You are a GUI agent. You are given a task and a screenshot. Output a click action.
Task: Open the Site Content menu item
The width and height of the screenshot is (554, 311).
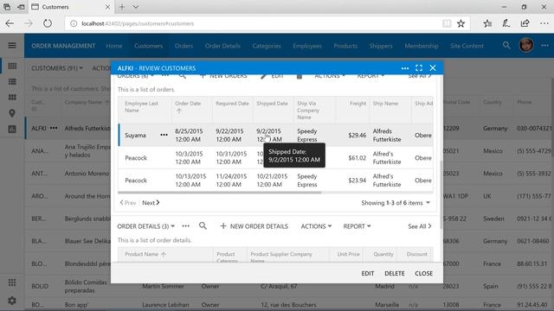[467, 46]
